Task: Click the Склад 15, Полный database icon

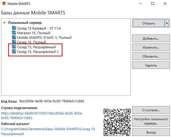Action: 14,42
